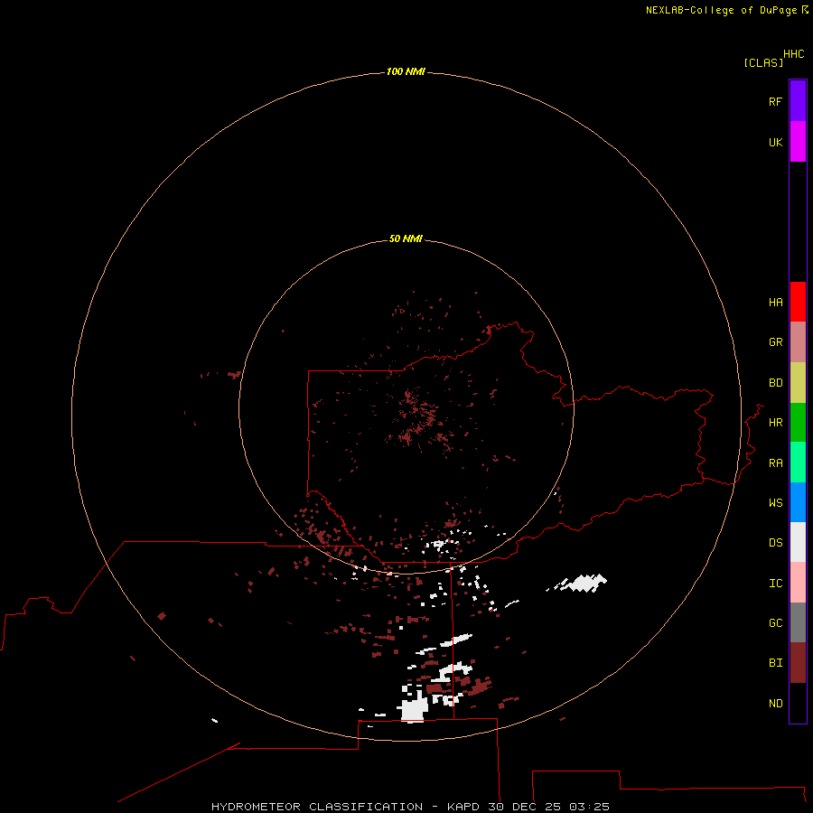Click the RF legend label
Screen dimensions: 813x813
point(775,101)
